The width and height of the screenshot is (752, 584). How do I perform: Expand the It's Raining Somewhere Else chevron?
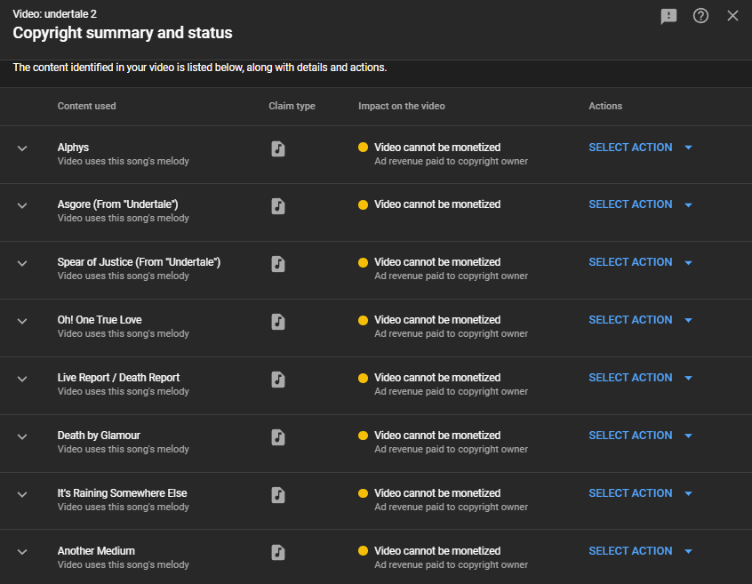tap(22, 494)
